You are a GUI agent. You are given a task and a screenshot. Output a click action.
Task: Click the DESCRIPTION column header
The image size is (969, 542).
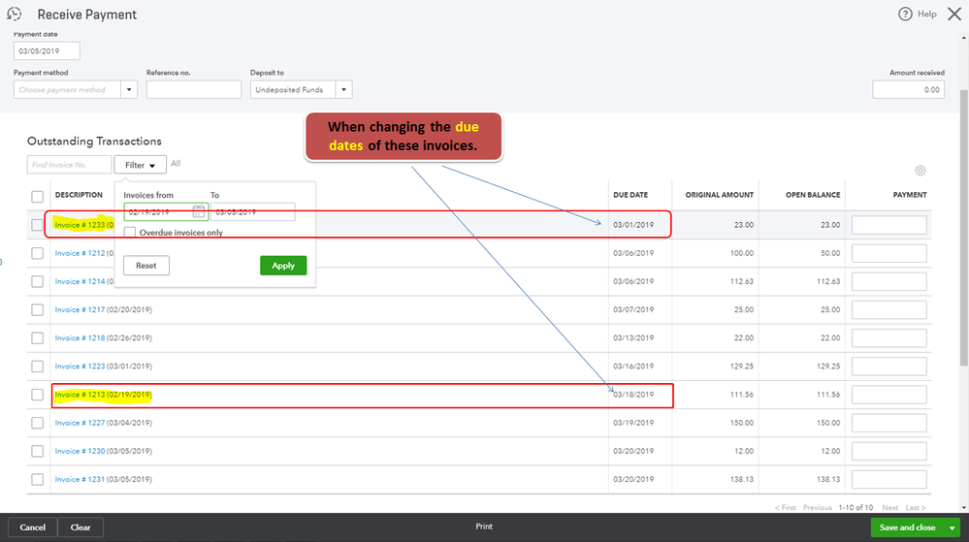[79, 195]
